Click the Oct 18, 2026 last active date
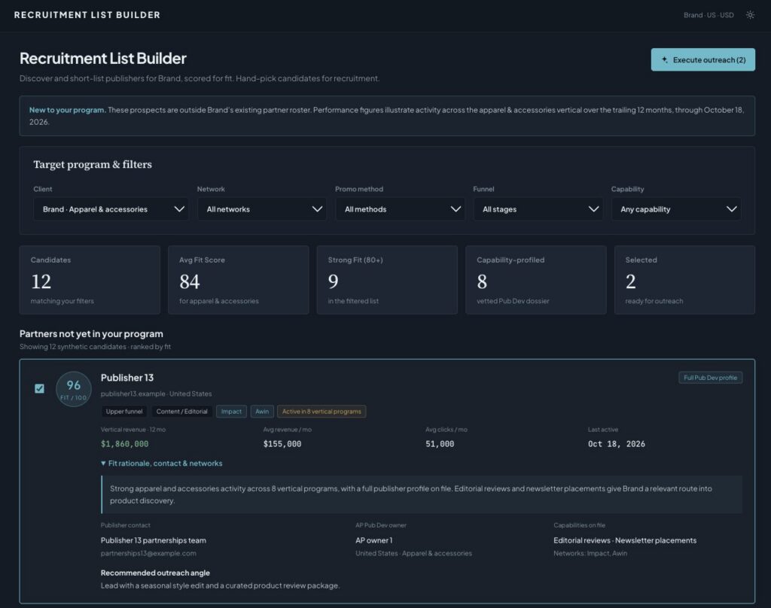771x608 pixels. pyautogui.click(x=616, y=444)
